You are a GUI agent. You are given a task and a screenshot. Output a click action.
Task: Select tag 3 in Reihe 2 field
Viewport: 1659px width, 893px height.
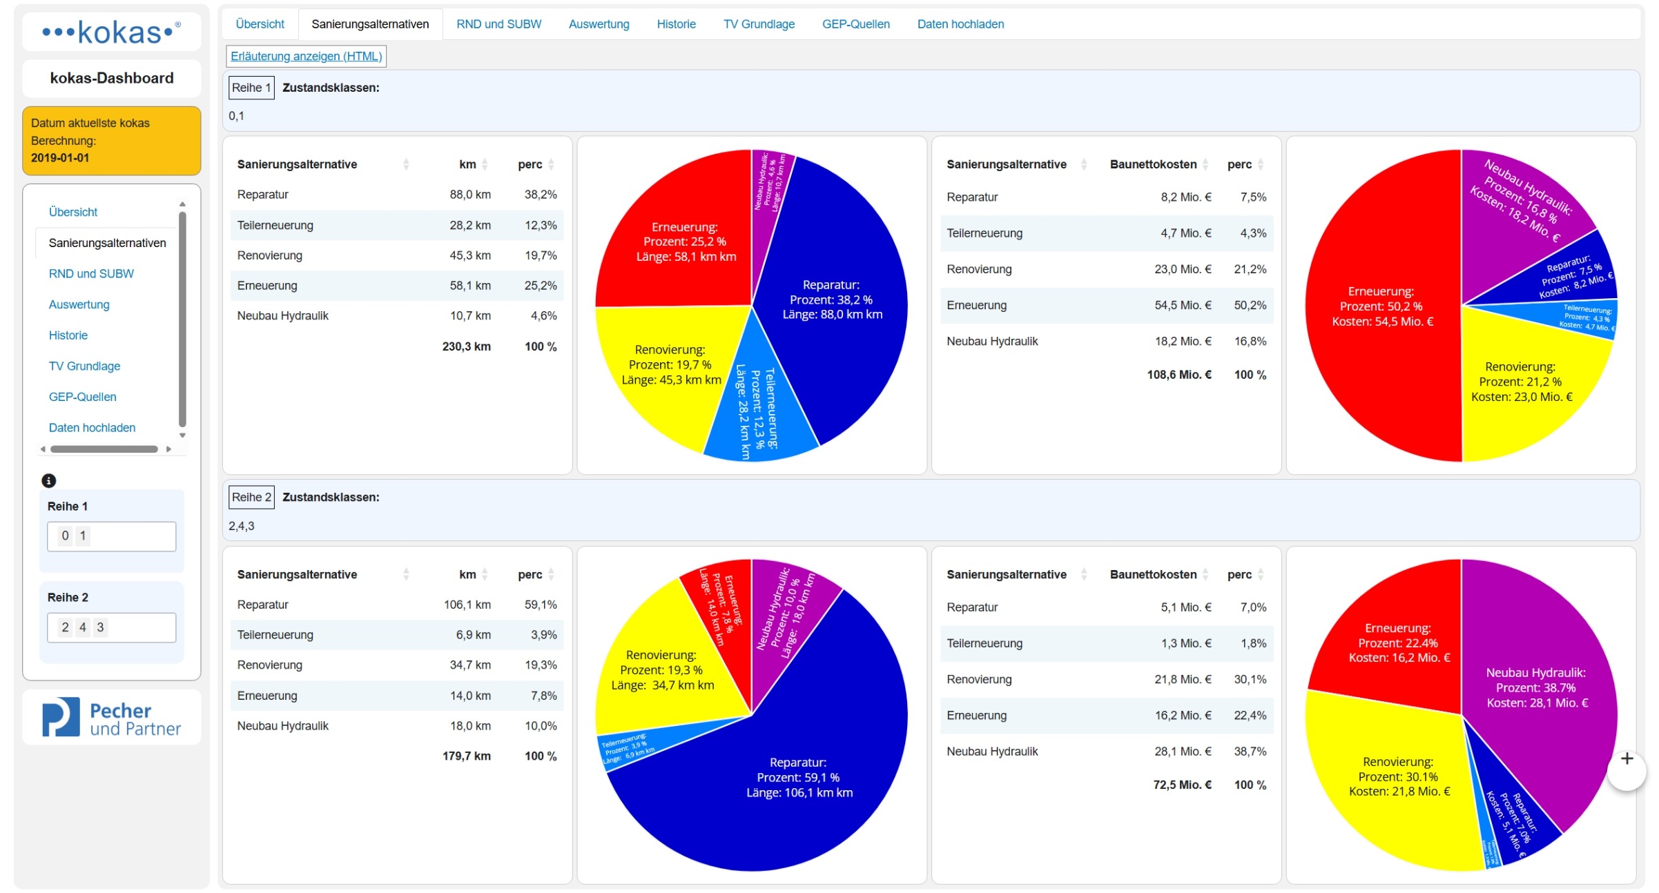tap(100, 627)
